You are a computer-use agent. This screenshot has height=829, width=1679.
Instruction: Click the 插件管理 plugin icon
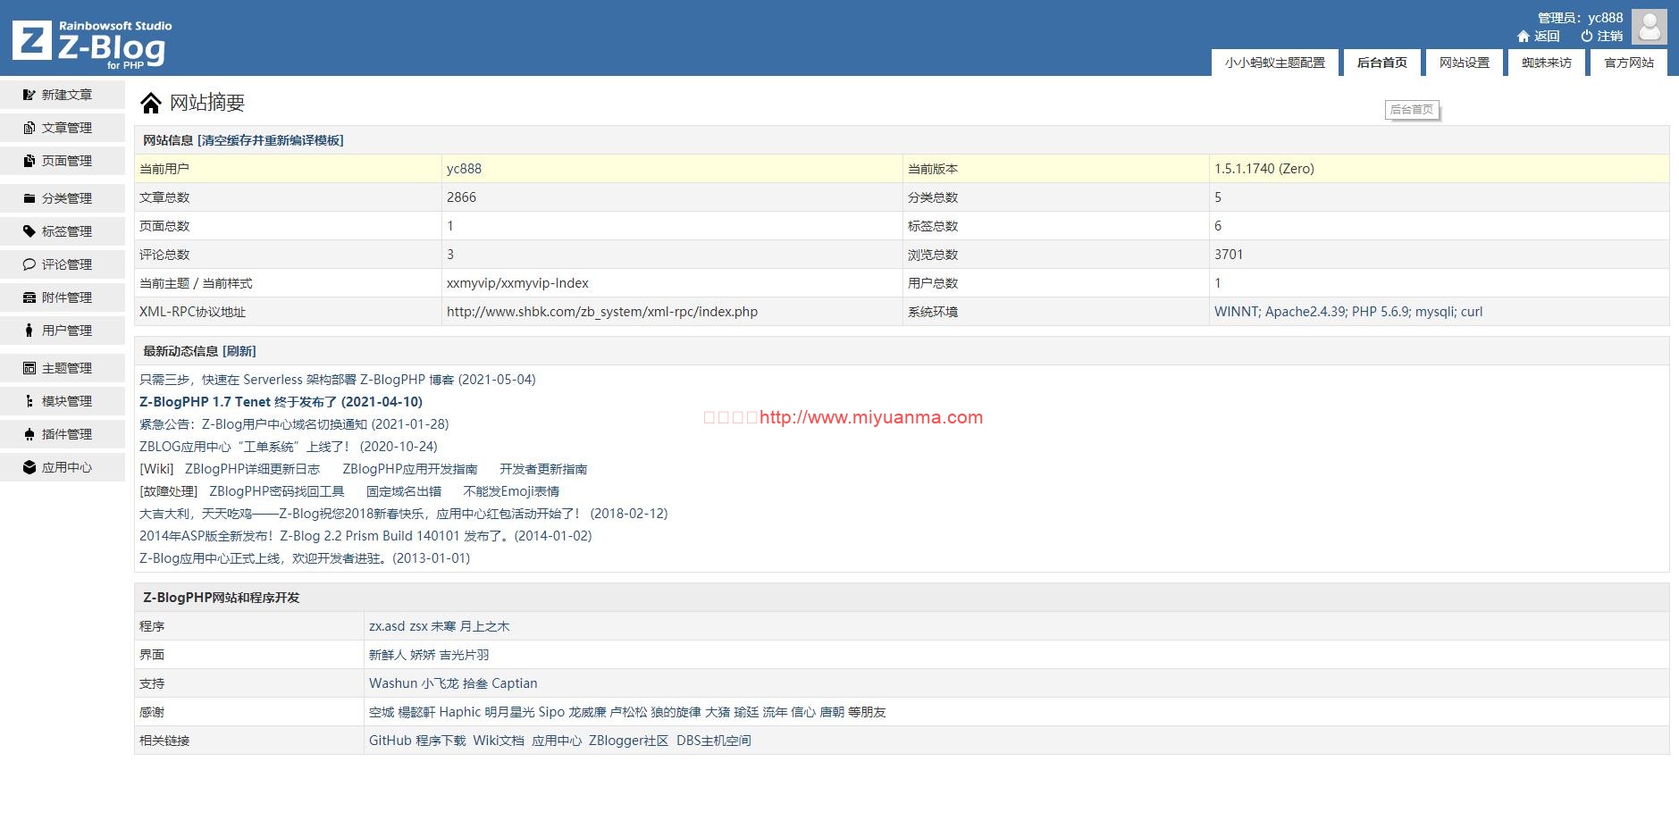pos(29,434)
